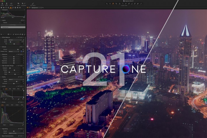Screen dimensions: 207x138
Task: Switch to the Luma tab in Curve
Action: pos(7,105)
